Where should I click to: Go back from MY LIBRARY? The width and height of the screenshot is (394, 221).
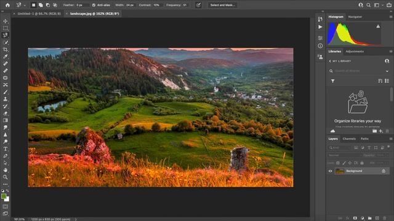pyautogui.click(x=330, y=61)
